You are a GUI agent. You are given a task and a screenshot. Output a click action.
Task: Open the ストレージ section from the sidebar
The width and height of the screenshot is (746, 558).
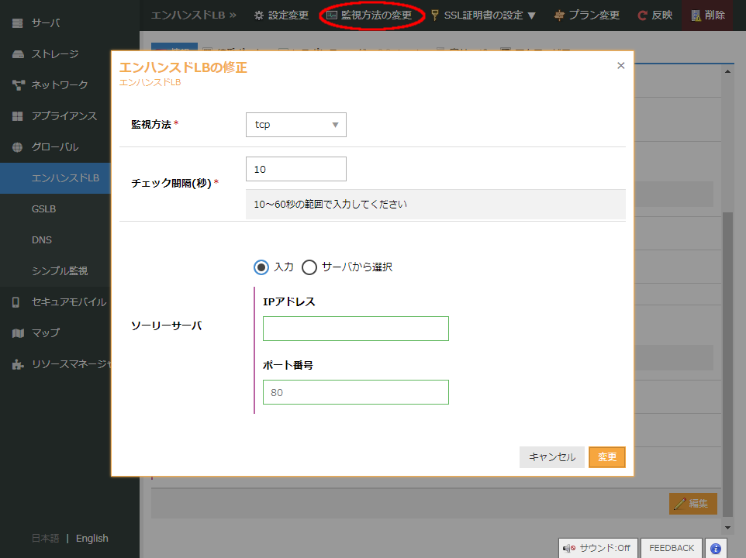pos(19,54)
